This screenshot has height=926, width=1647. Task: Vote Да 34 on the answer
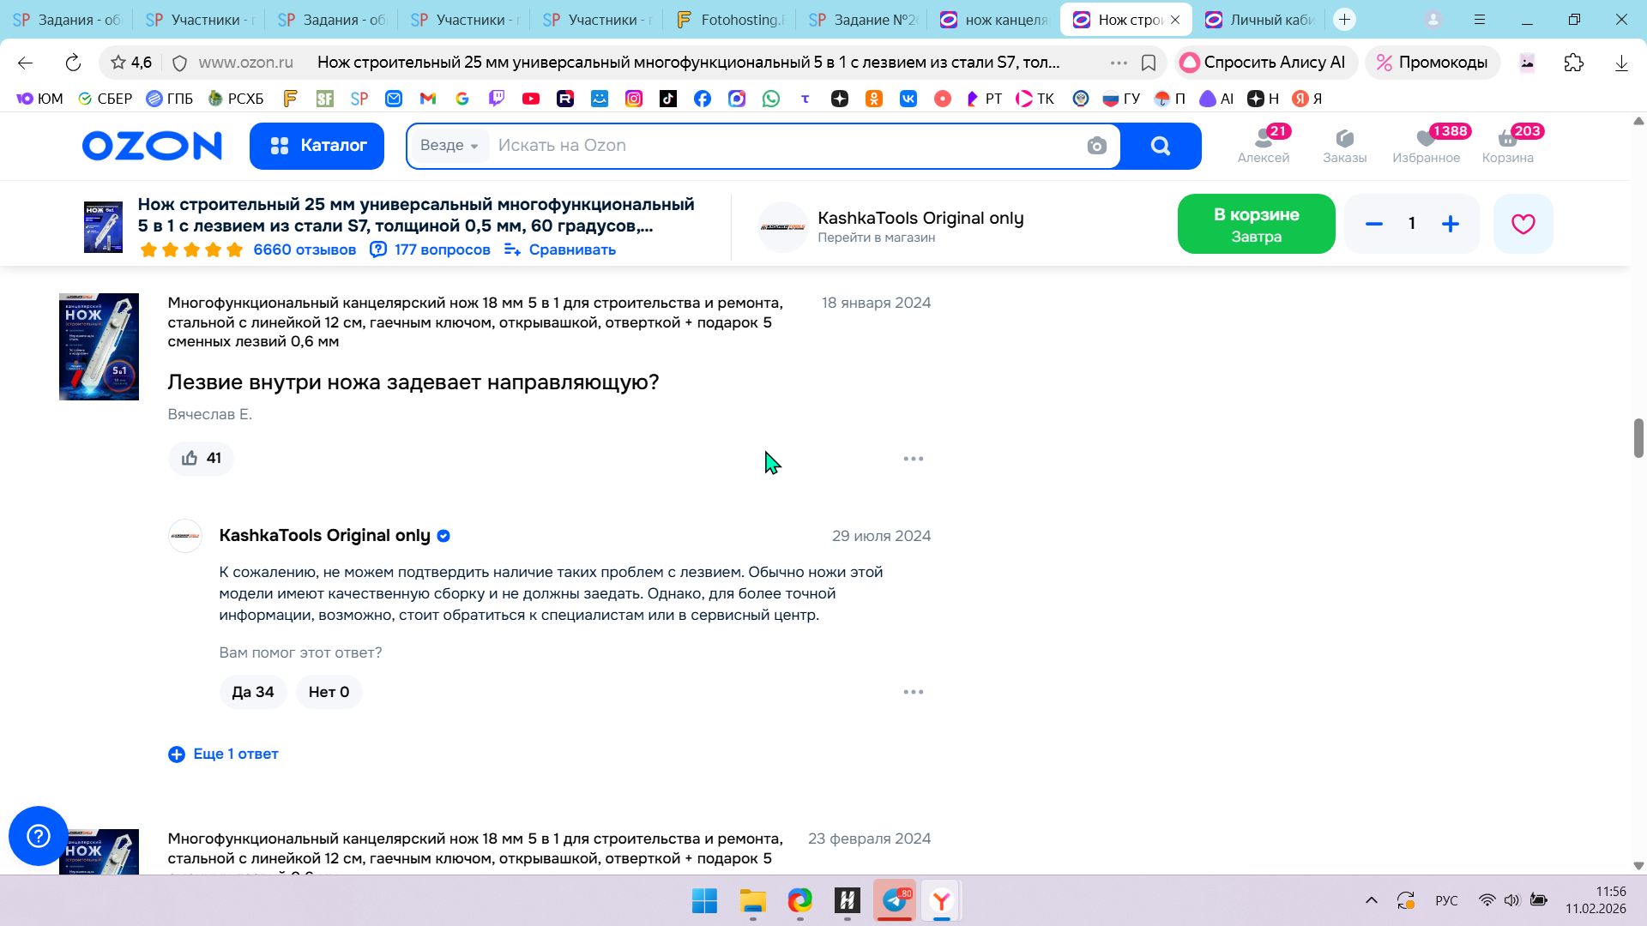point(252,692)
